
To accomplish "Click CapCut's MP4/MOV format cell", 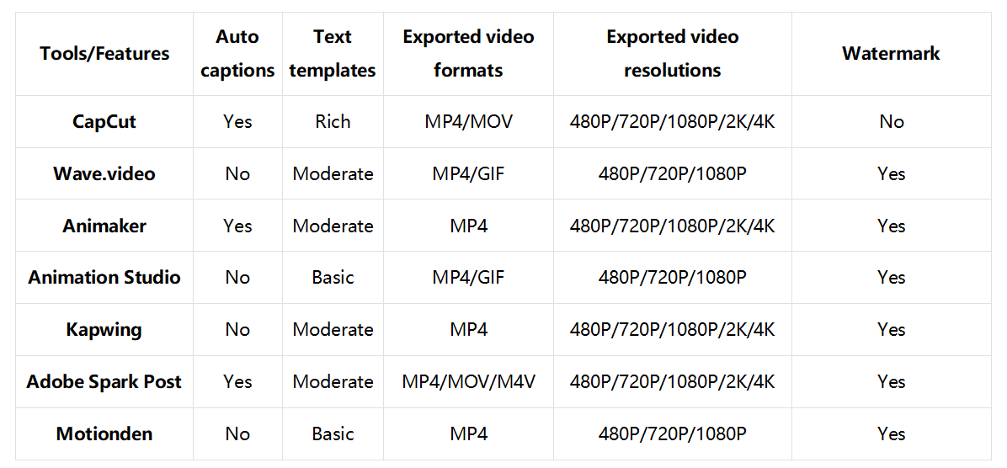I will pyautogui.click(x=468, y=122).
